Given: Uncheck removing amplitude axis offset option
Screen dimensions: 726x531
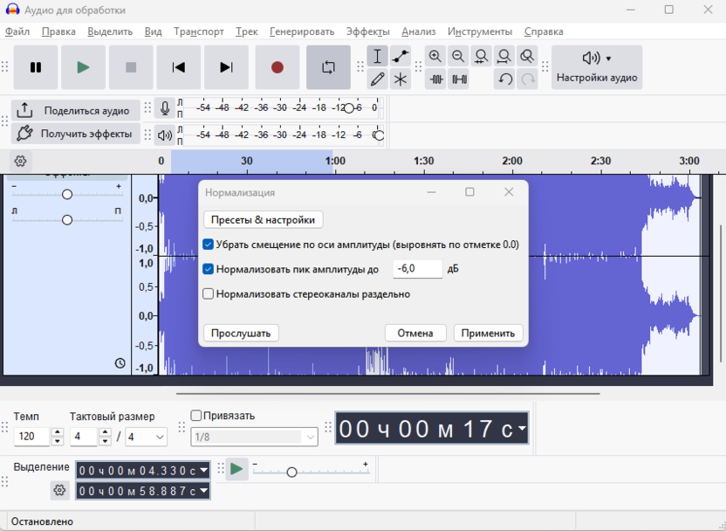Looking at the screenshot, I should coord(208,245).
